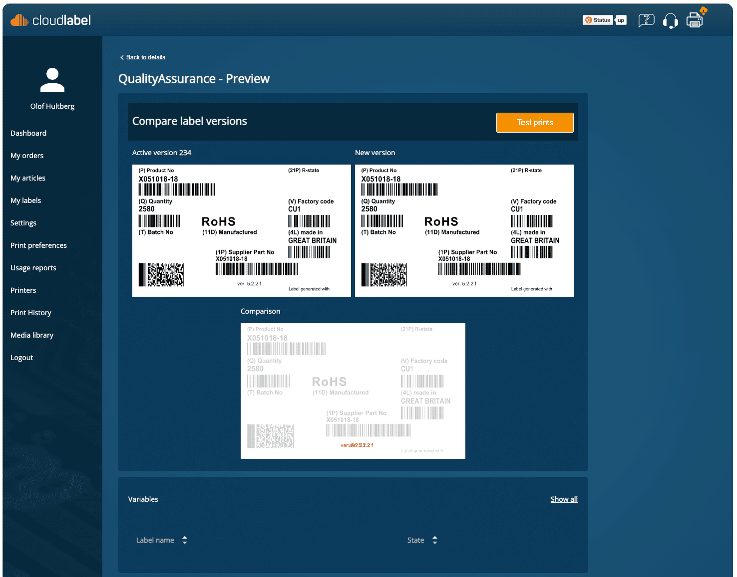
Task: View Usage reports
Action: point(33,268)
